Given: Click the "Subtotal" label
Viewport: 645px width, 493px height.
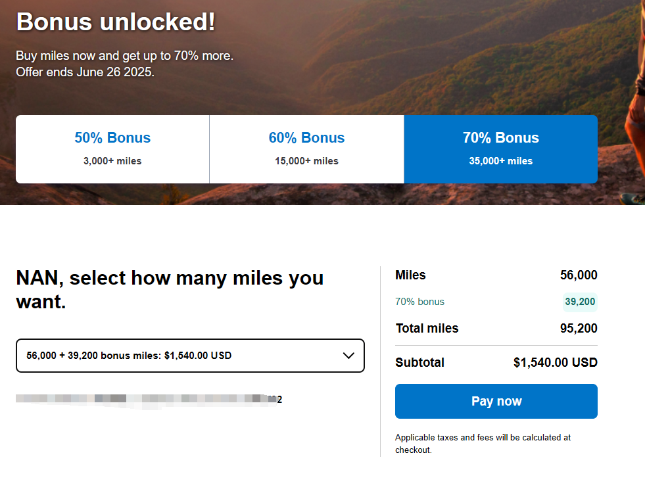Looking at the screenshot, I should pyautogui.click(x=419, y=362).
